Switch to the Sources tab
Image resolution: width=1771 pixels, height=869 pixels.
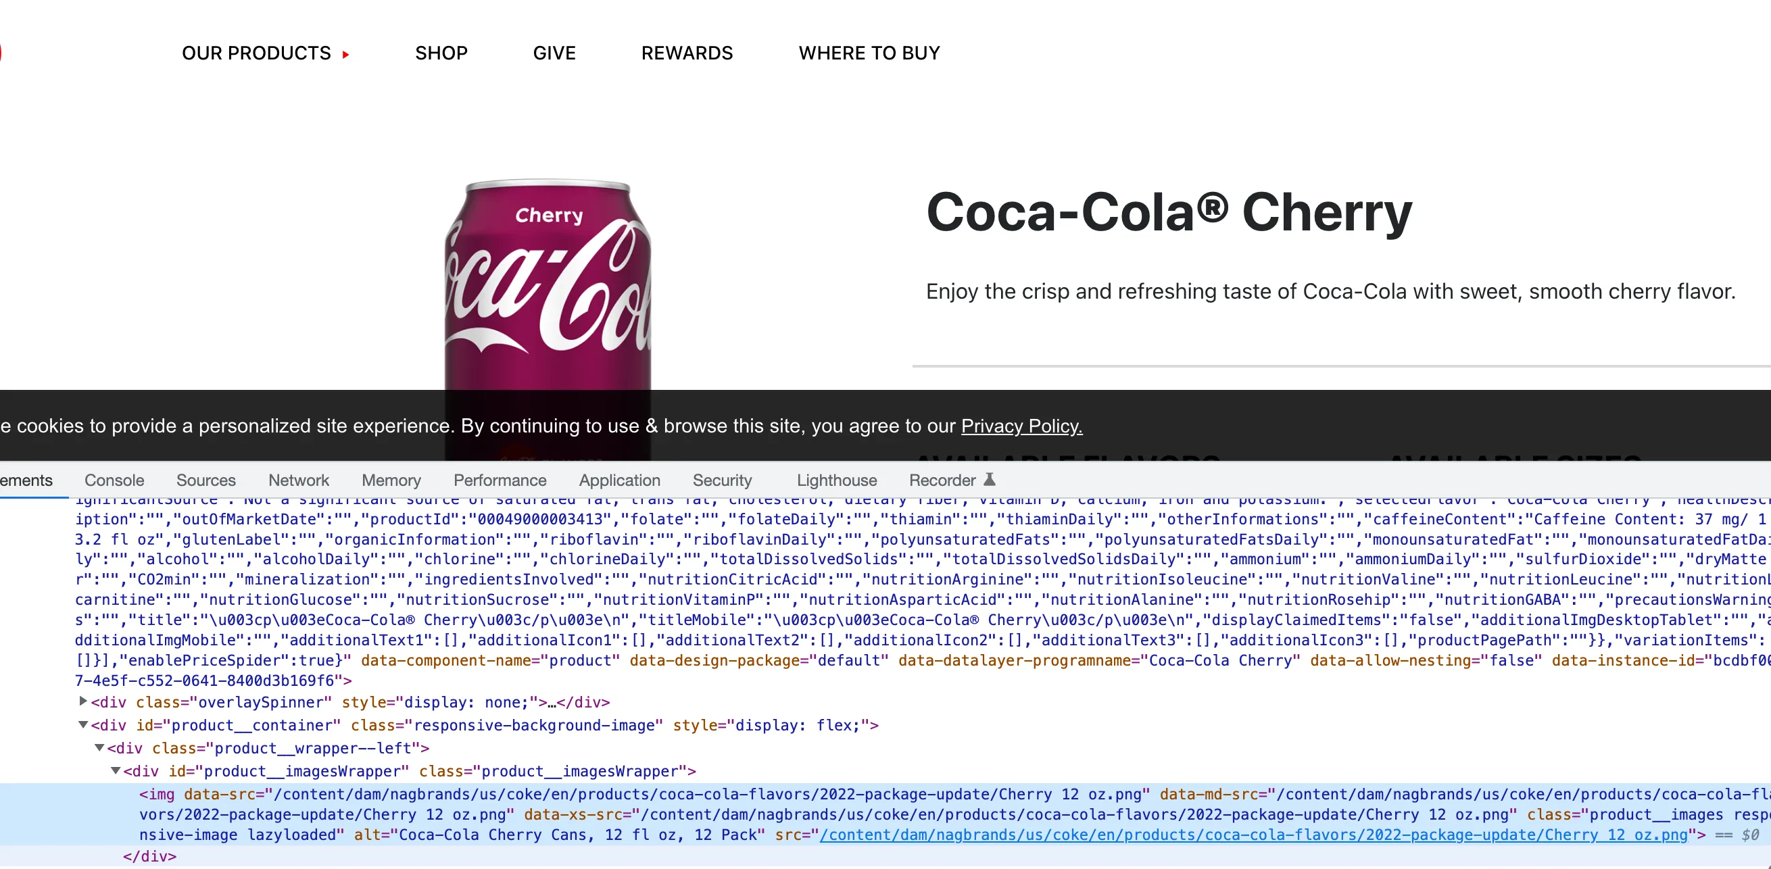205,480
